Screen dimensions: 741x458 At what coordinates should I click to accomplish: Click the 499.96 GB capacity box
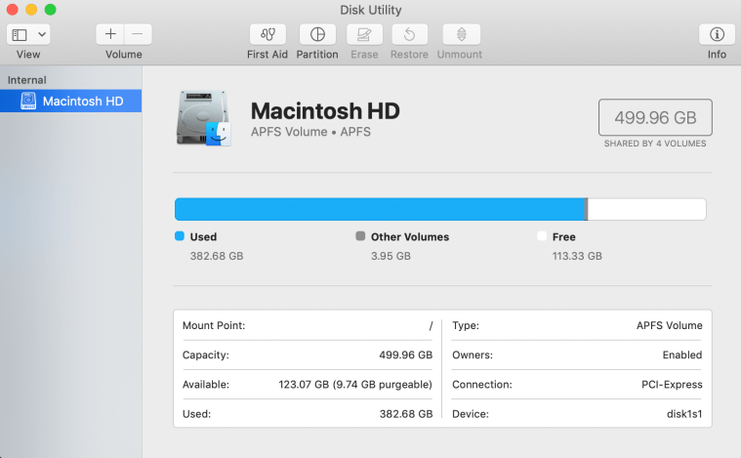coord(654,118)
